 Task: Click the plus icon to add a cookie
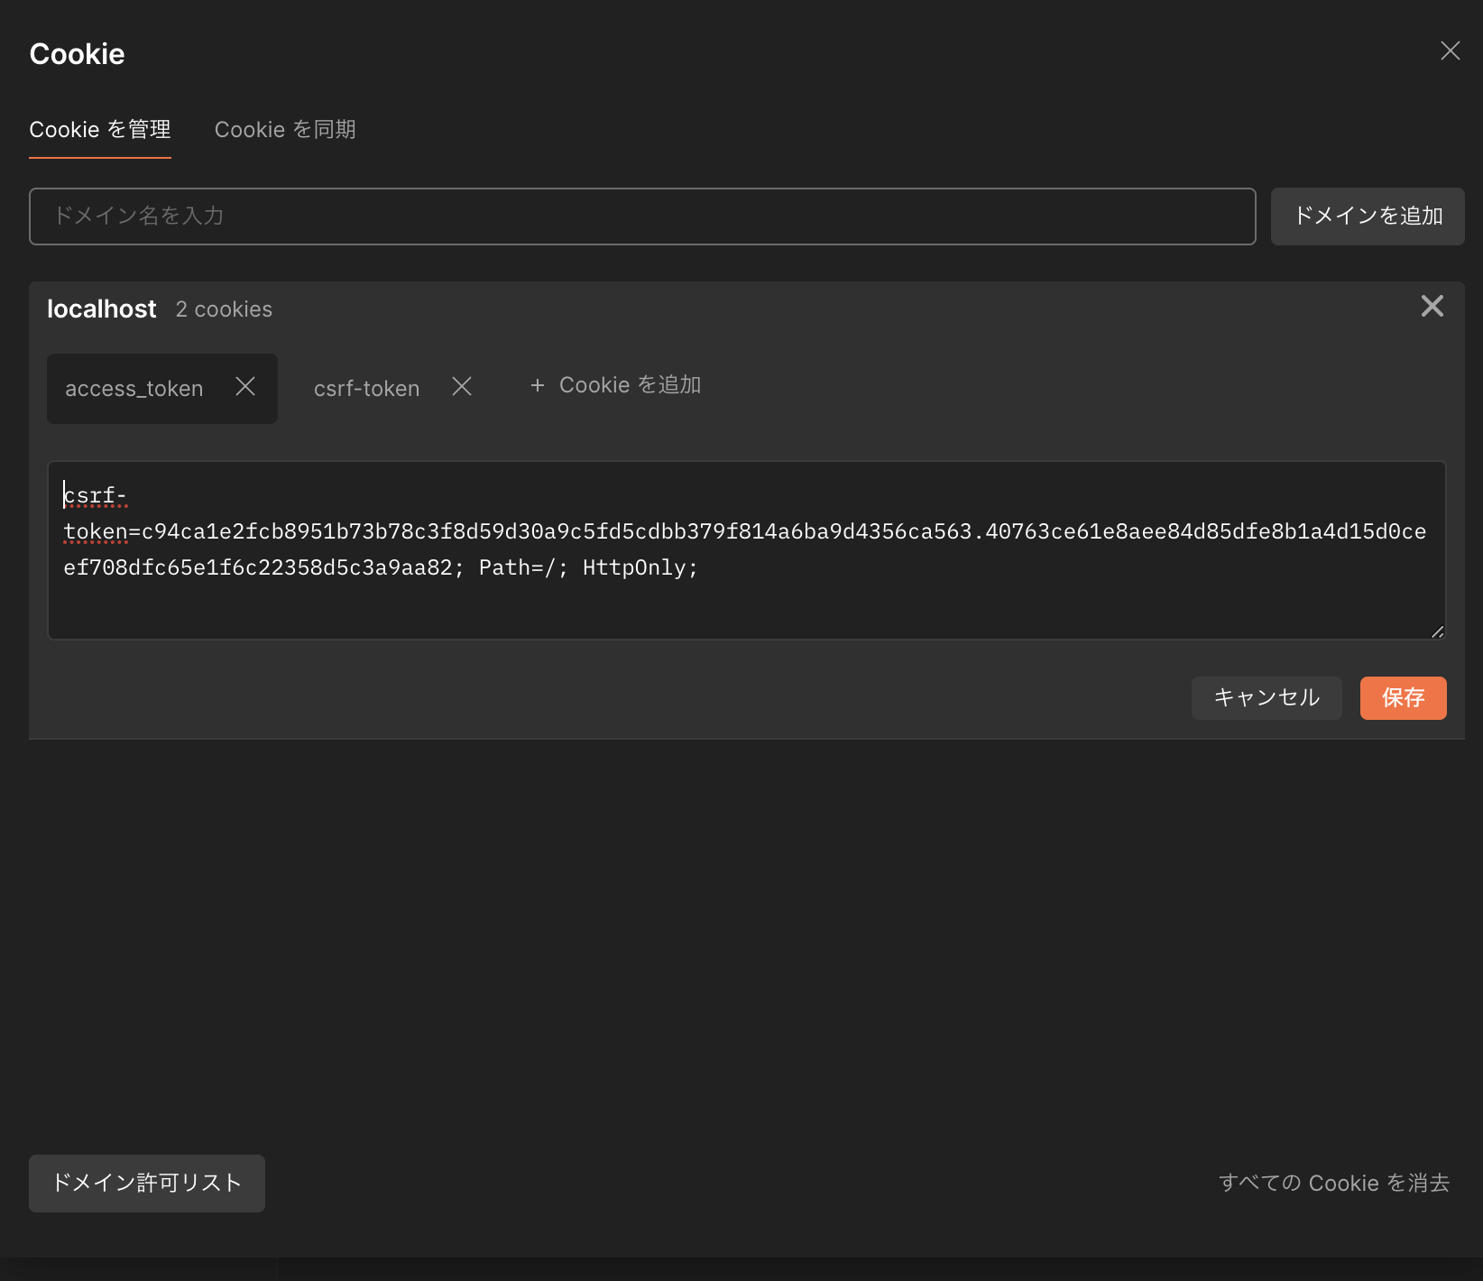tap(538, 385)
